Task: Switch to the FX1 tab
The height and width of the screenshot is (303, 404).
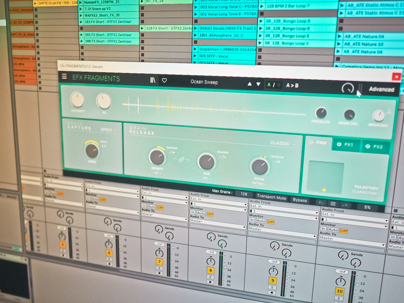Action: pyautogui.click(x=346, y=145)
